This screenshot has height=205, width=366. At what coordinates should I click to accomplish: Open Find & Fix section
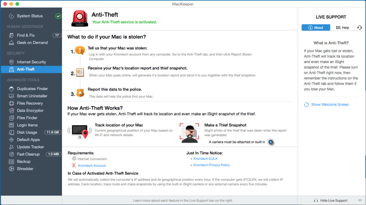(26, 35)
